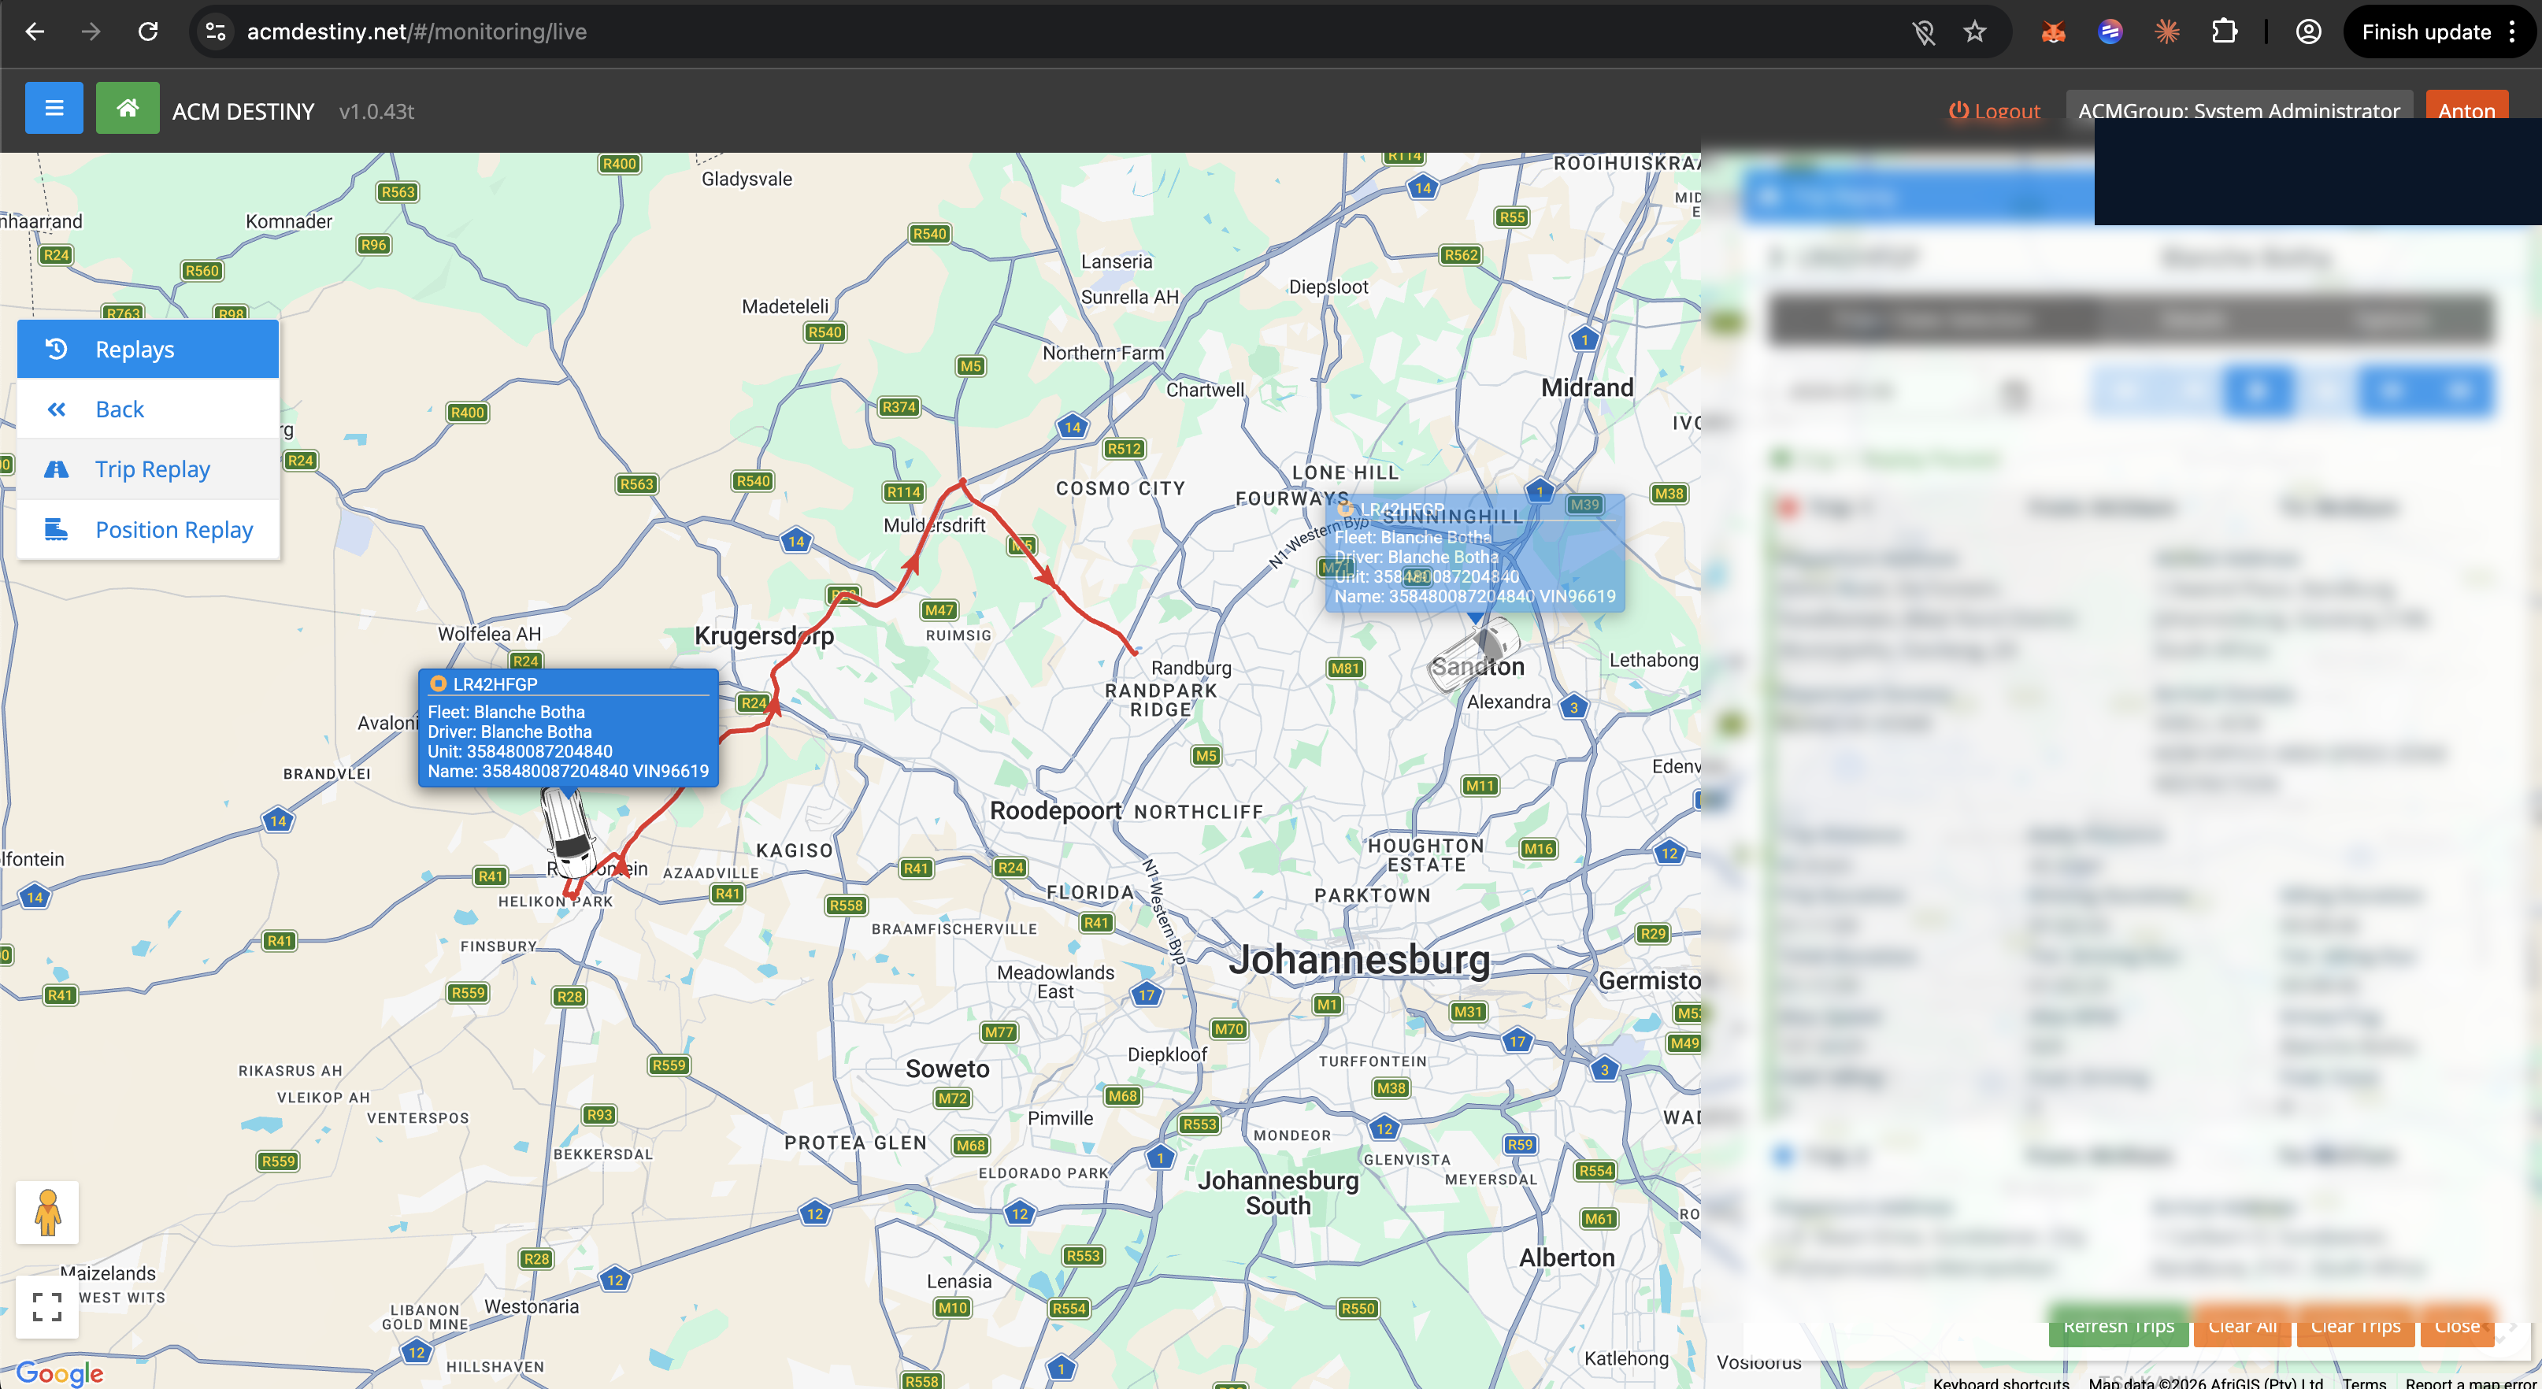This screenshot has height=1389, width=2542.
Task: Click the Finish update button
Action: click(x=2425, y=32)
